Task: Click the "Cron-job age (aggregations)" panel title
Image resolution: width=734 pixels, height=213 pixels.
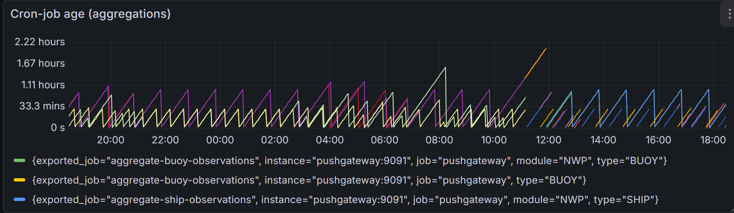Action: pos(90,14)
